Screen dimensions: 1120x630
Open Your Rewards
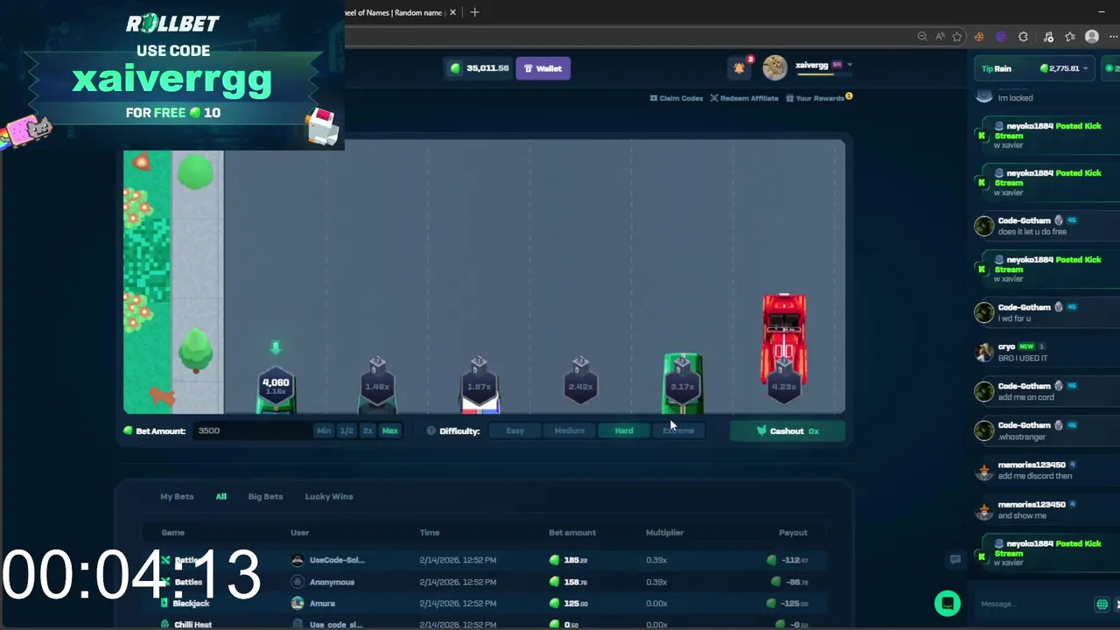coord(815,98)
